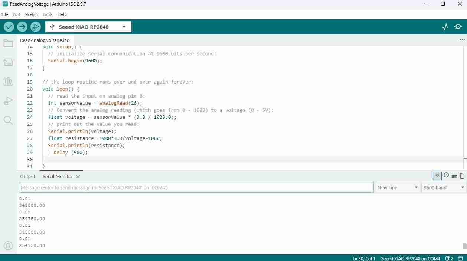Close the Serial Monitor tab

[x=78, y=177]
